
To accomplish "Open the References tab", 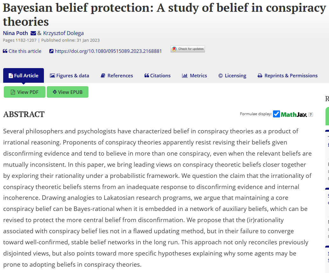I will pyautogui.click(x=117, y=76).
